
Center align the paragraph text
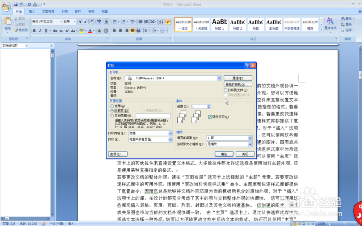pos(120,30)
